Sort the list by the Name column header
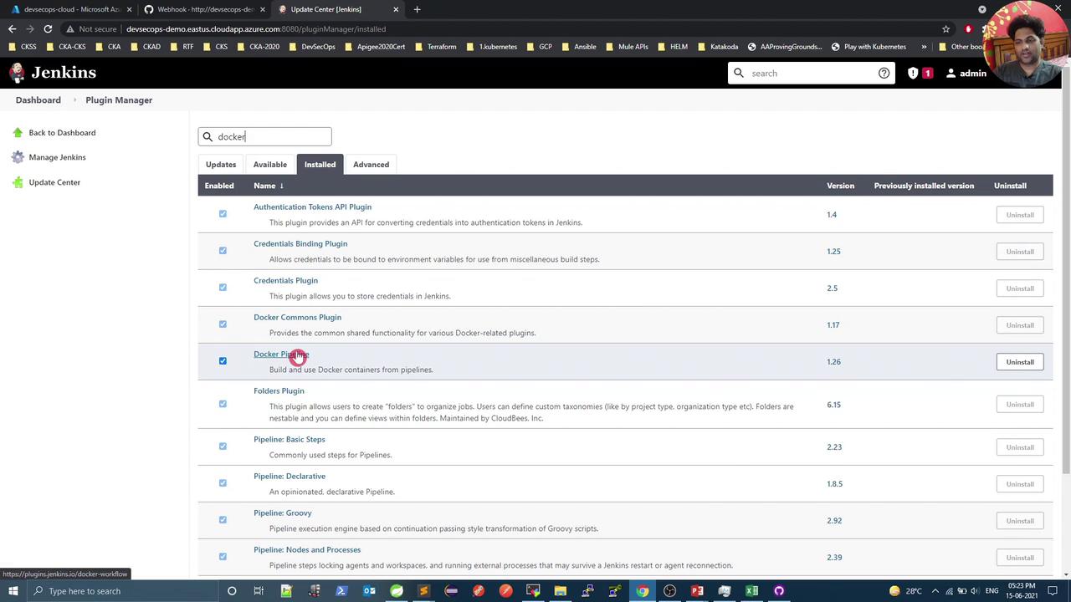1071x602 pixels. pos(269,186)
